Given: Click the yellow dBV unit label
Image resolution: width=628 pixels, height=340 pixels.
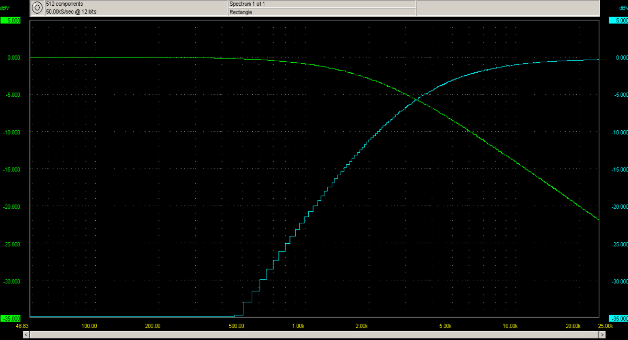Looking at the screenshot, I should [4, 8].
